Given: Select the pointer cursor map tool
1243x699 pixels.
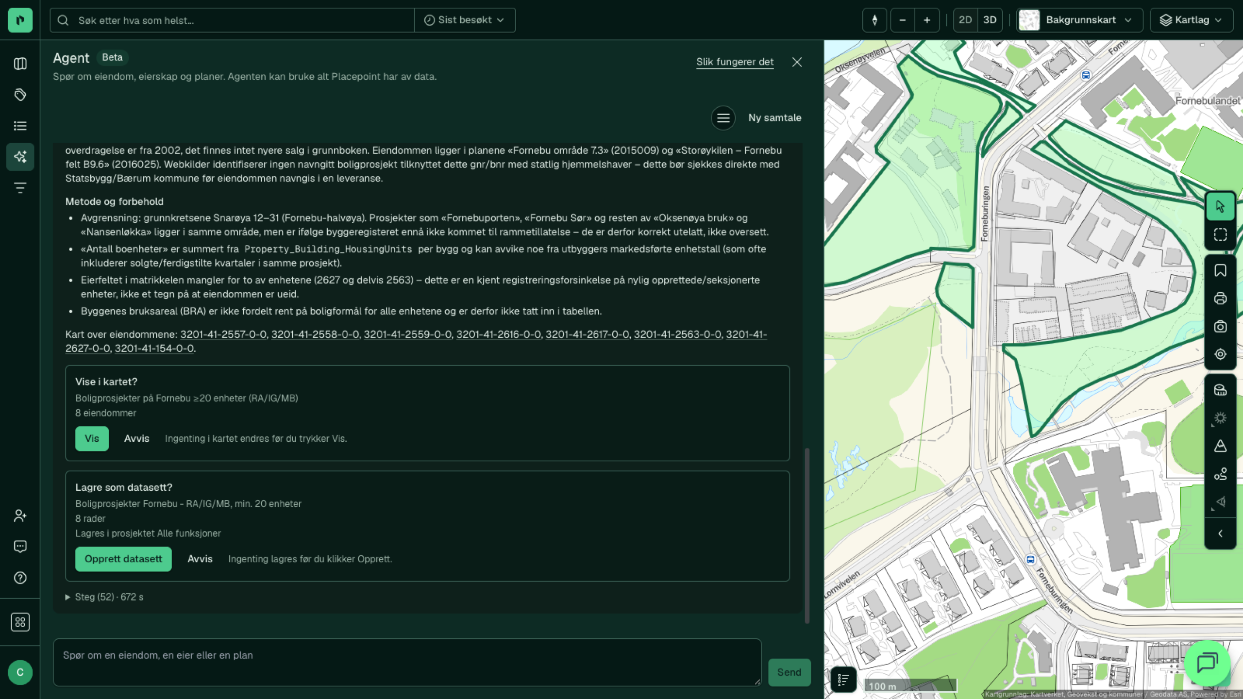Looking at the screenshot, I should pos(1220,207).
